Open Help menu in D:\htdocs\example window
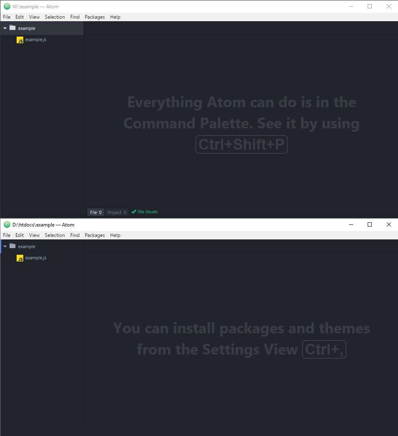Image resolution: width=398 pixels, height=436 pixels. click(115, 235)
